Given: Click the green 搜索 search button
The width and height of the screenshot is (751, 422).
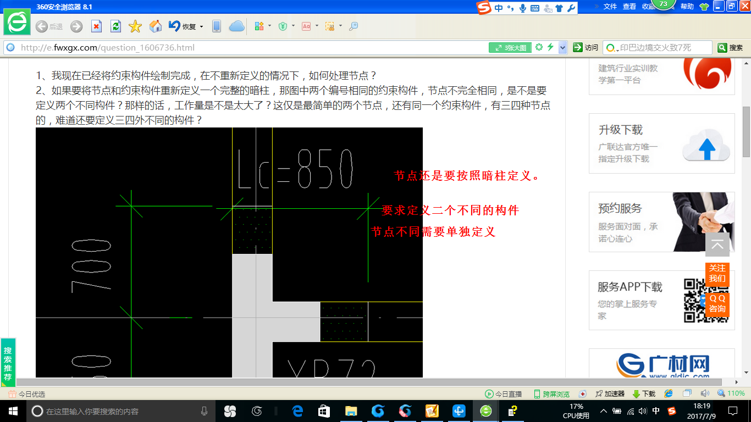Looking at the screenshot, I should [x=731, y=48].
